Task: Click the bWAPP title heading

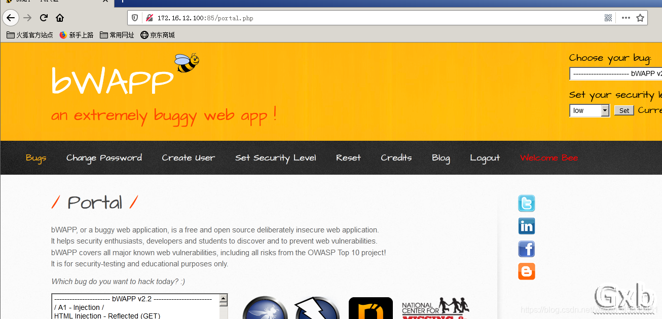Action: pos(112,81)
